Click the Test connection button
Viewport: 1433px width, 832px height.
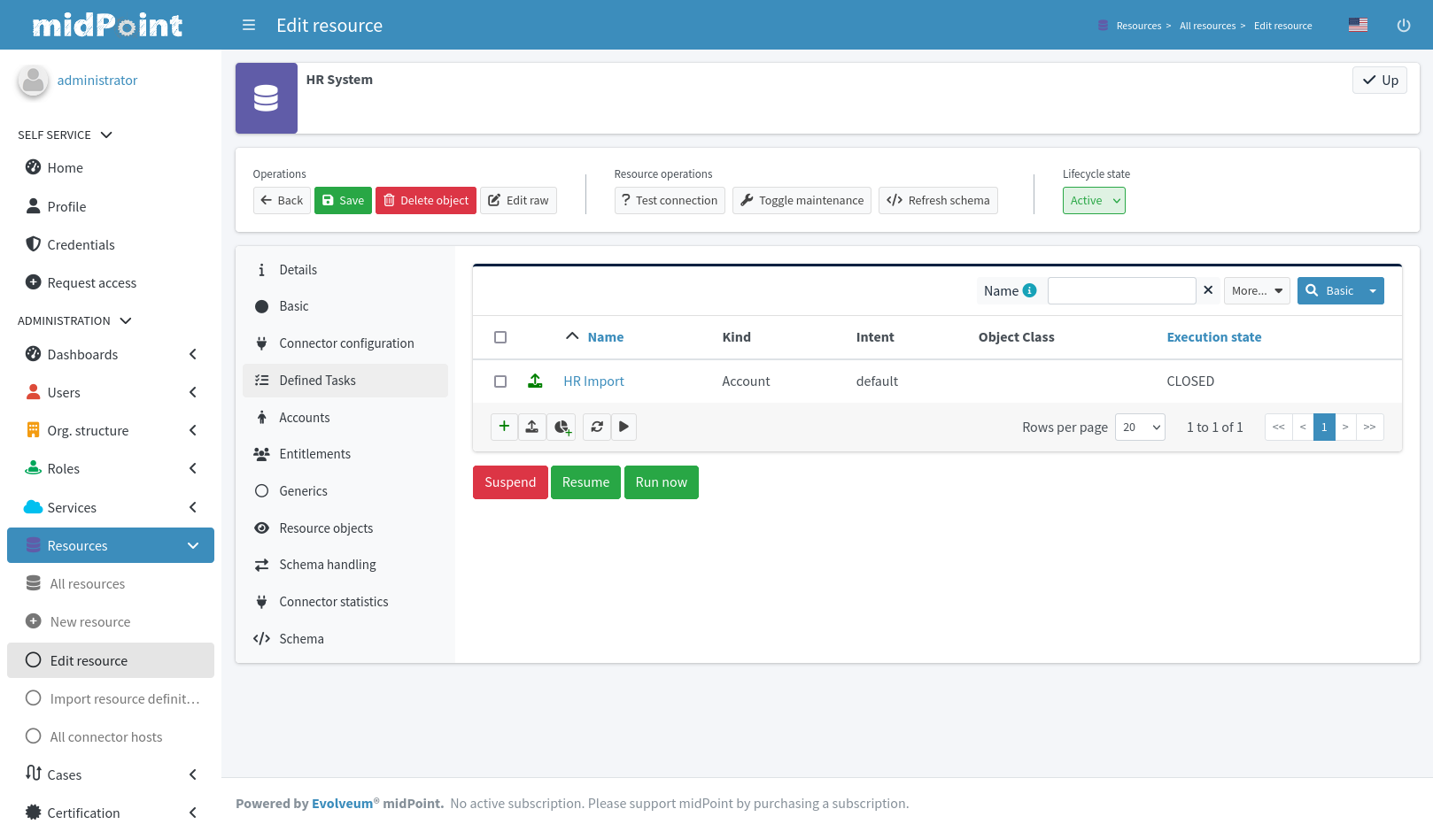click(670, 200)
